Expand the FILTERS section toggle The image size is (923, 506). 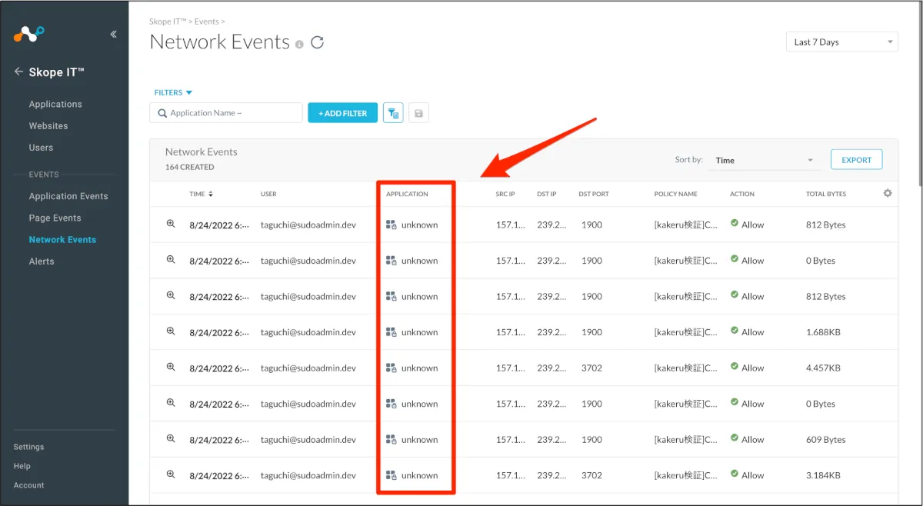[173, 92]
